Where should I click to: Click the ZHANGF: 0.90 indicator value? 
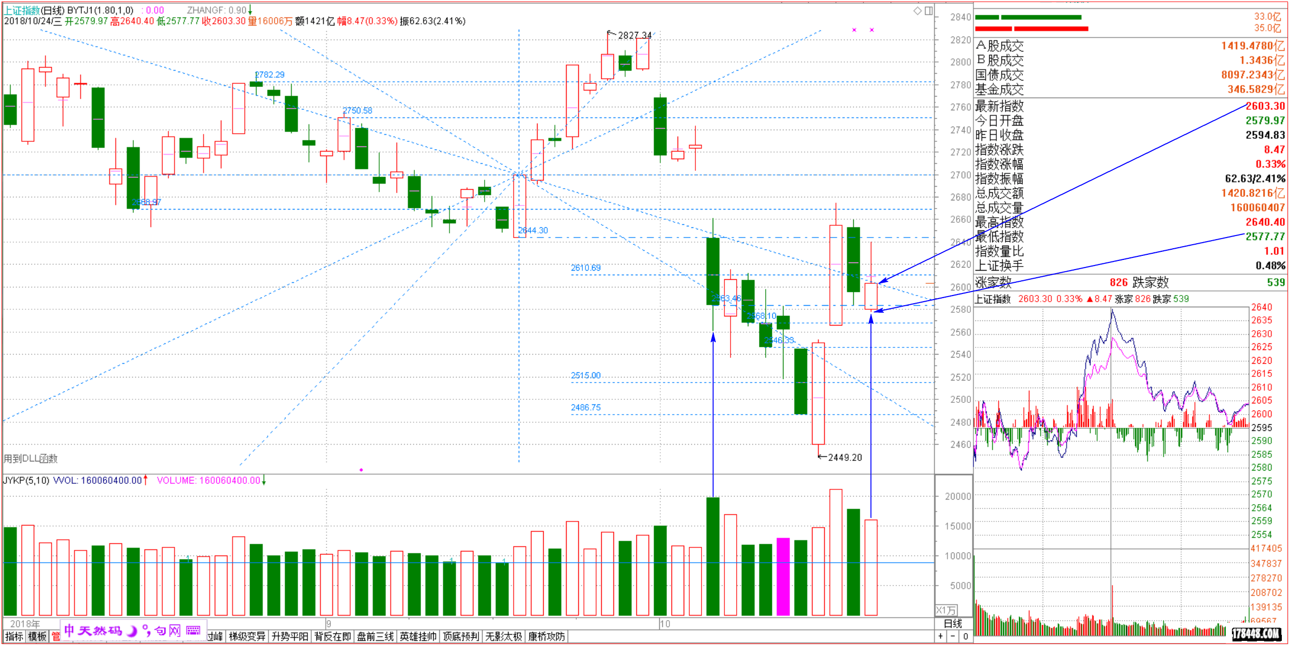click(217, 10)
